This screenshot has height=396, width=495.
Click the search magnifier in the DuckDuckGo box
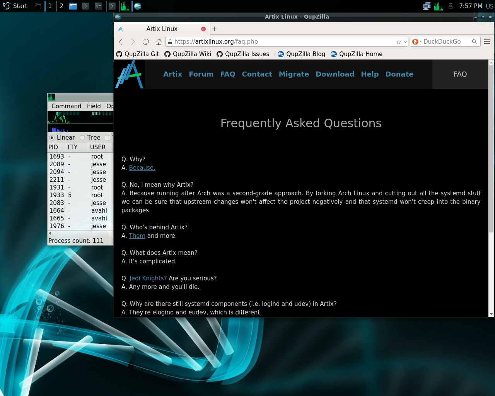pos(475,42)
